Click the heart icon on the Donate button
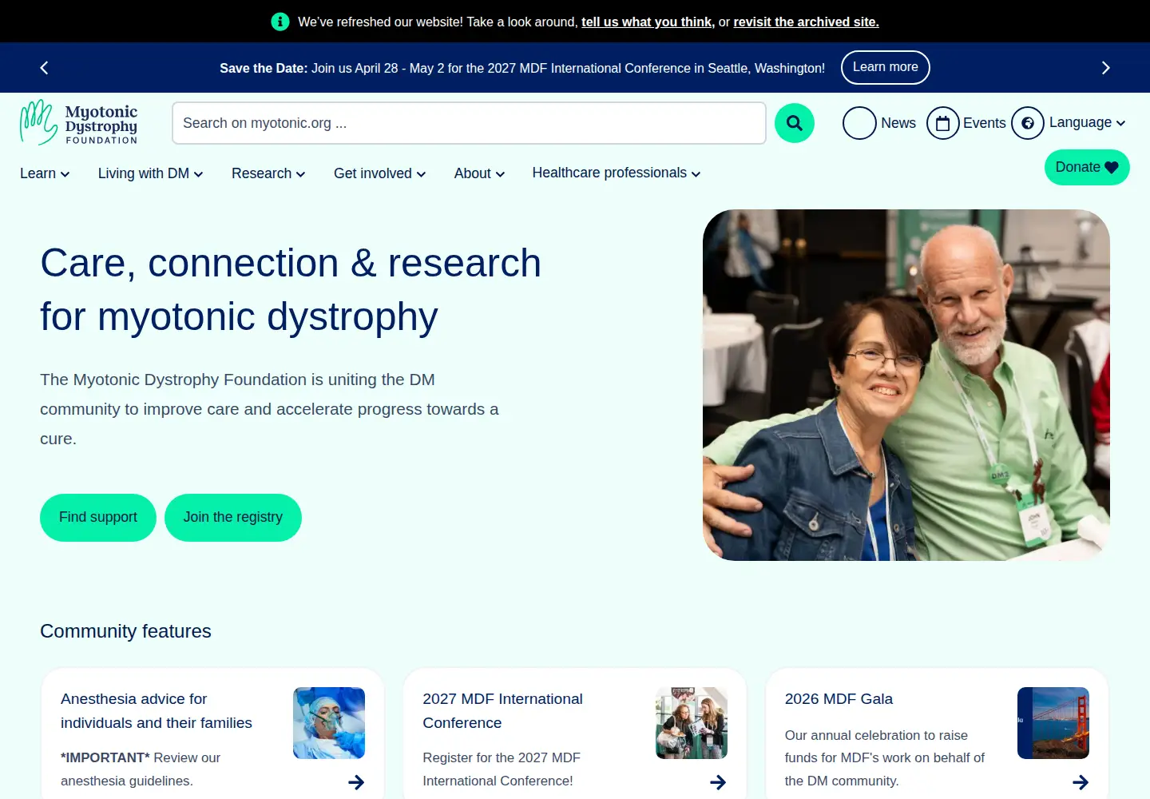Image resolution: width=1150 pixels, height=799 pixels. (x=1112, y=168)
